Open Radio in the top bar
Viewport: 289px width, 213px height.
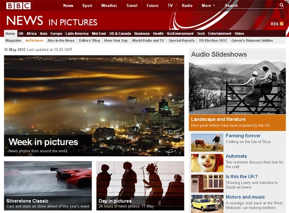coord(187,5)
